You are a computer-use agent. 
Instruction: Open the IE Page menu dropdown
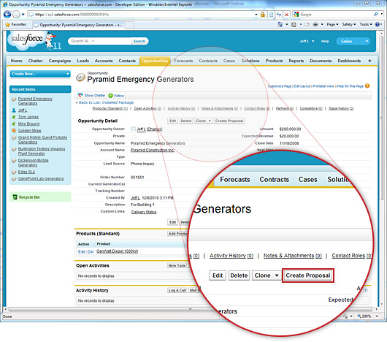pyautogui.click(x=332, y=24)
